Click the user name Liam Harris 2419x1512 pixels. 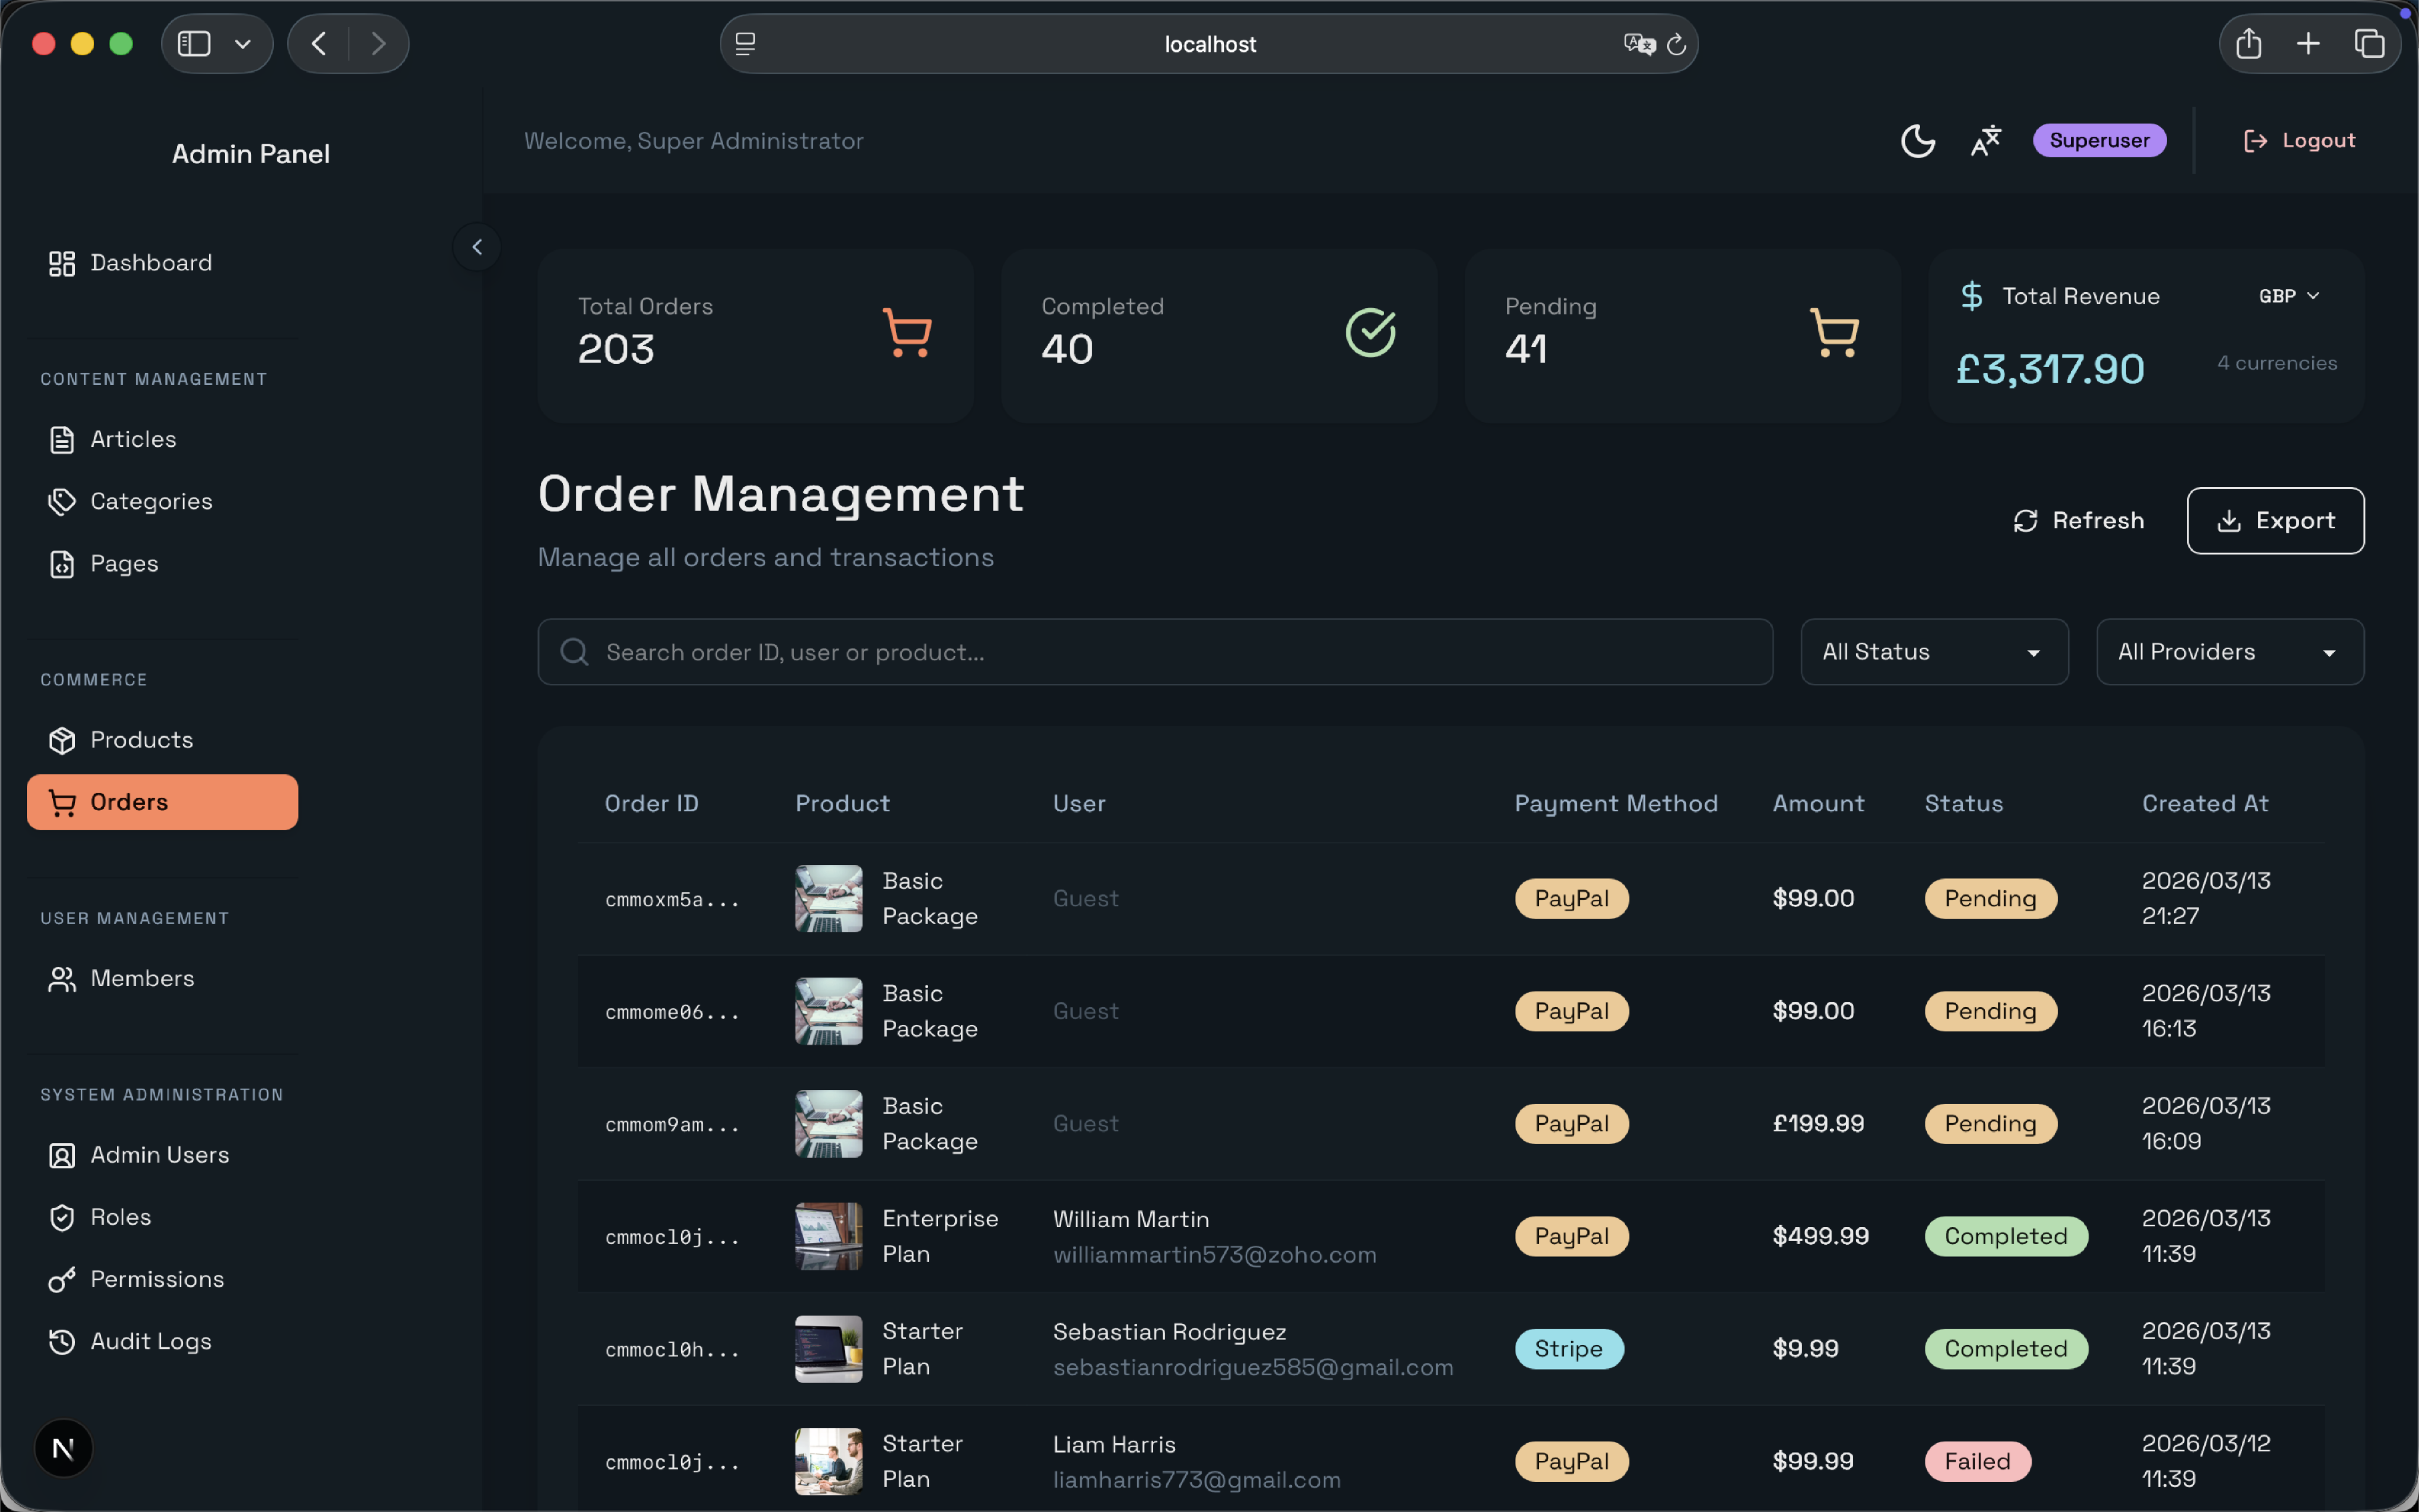tap(1114, 1444)
